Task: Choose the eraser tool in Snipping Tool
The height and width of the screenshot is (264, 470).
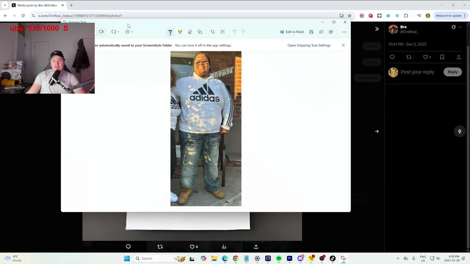Action: click(190, 32)
